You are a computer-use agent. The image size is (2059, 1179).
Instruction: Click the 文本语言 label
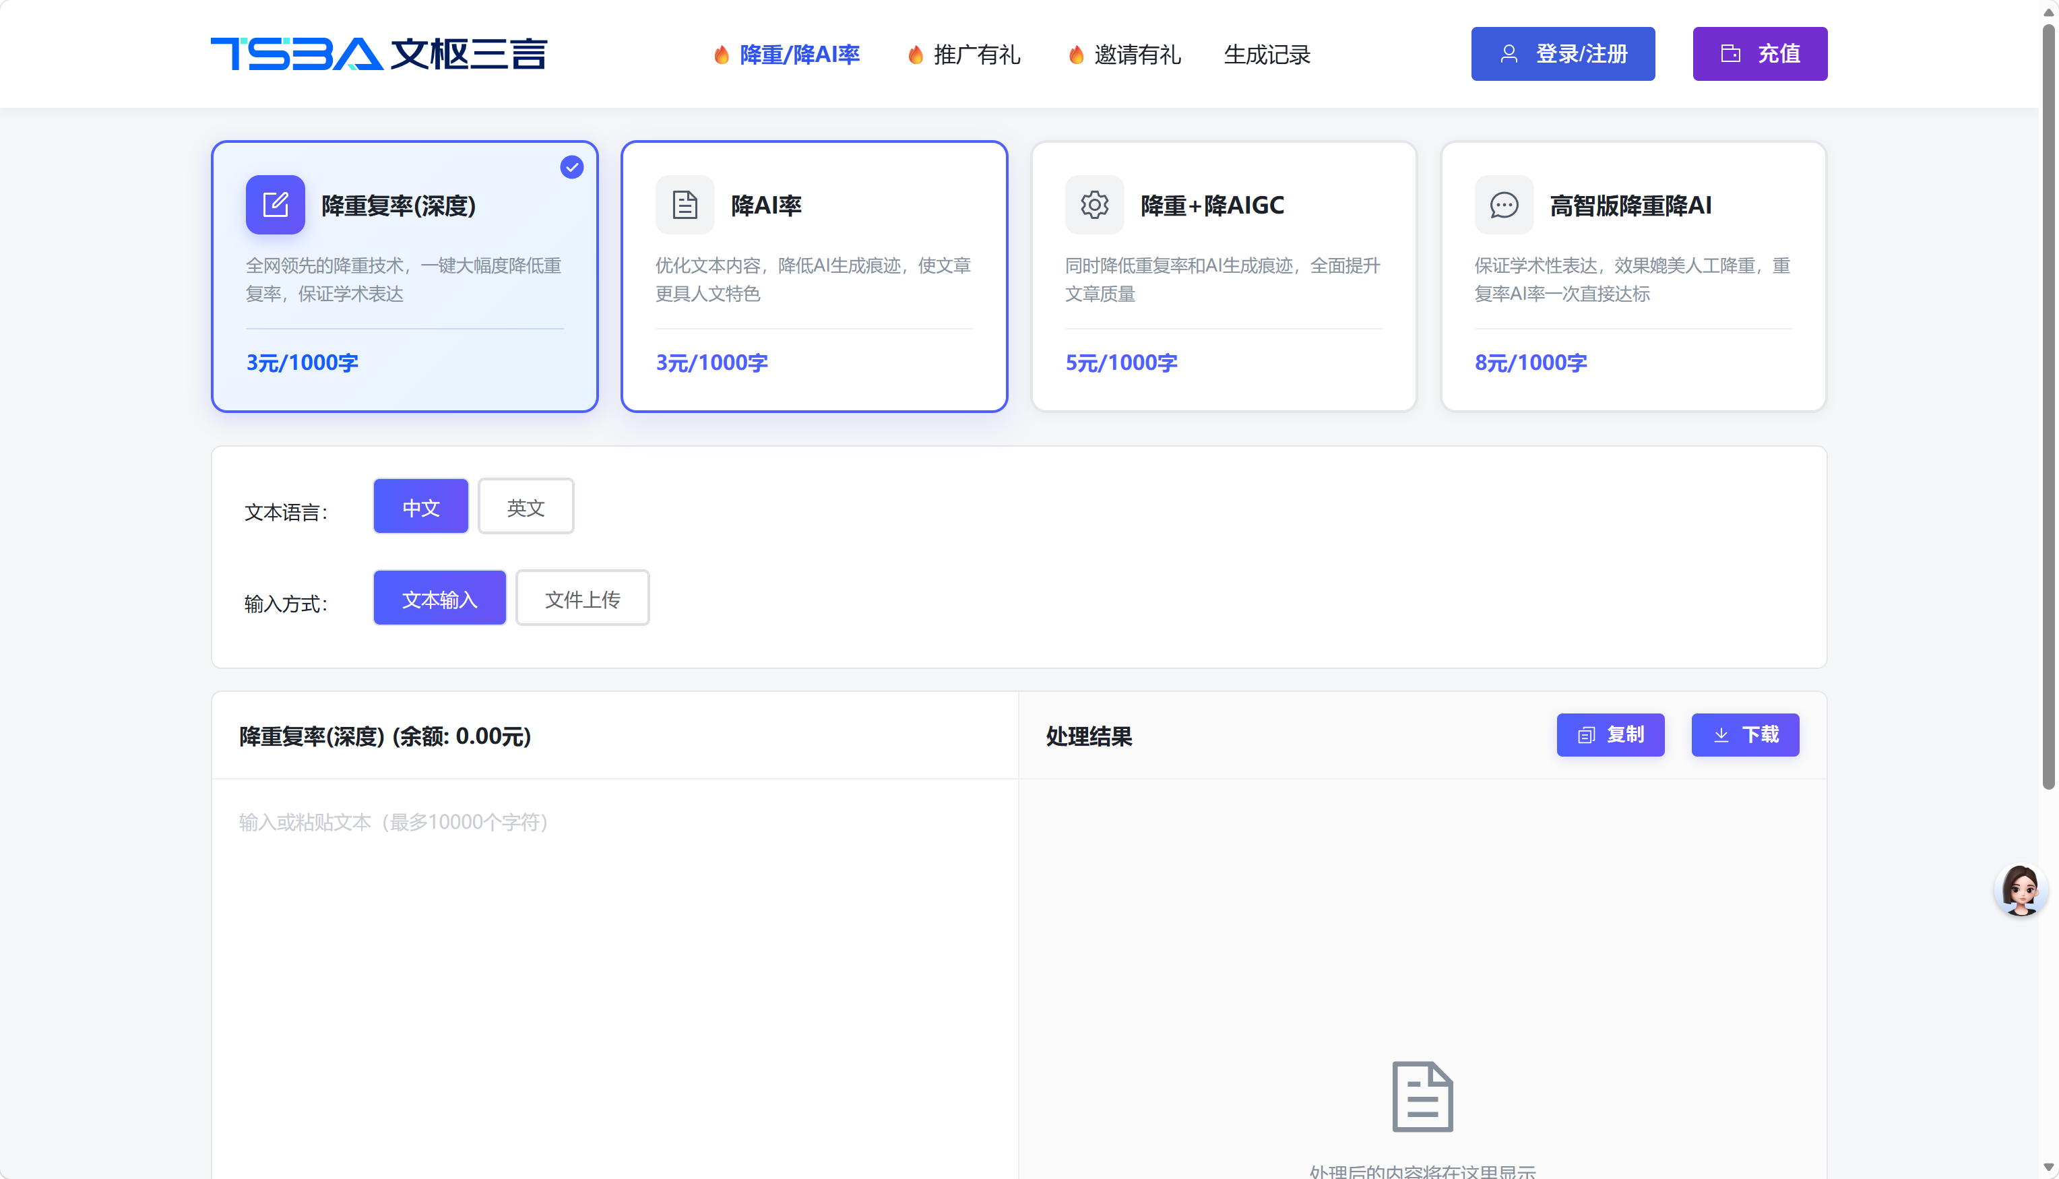pyautogui.click(x=286, y=512)
